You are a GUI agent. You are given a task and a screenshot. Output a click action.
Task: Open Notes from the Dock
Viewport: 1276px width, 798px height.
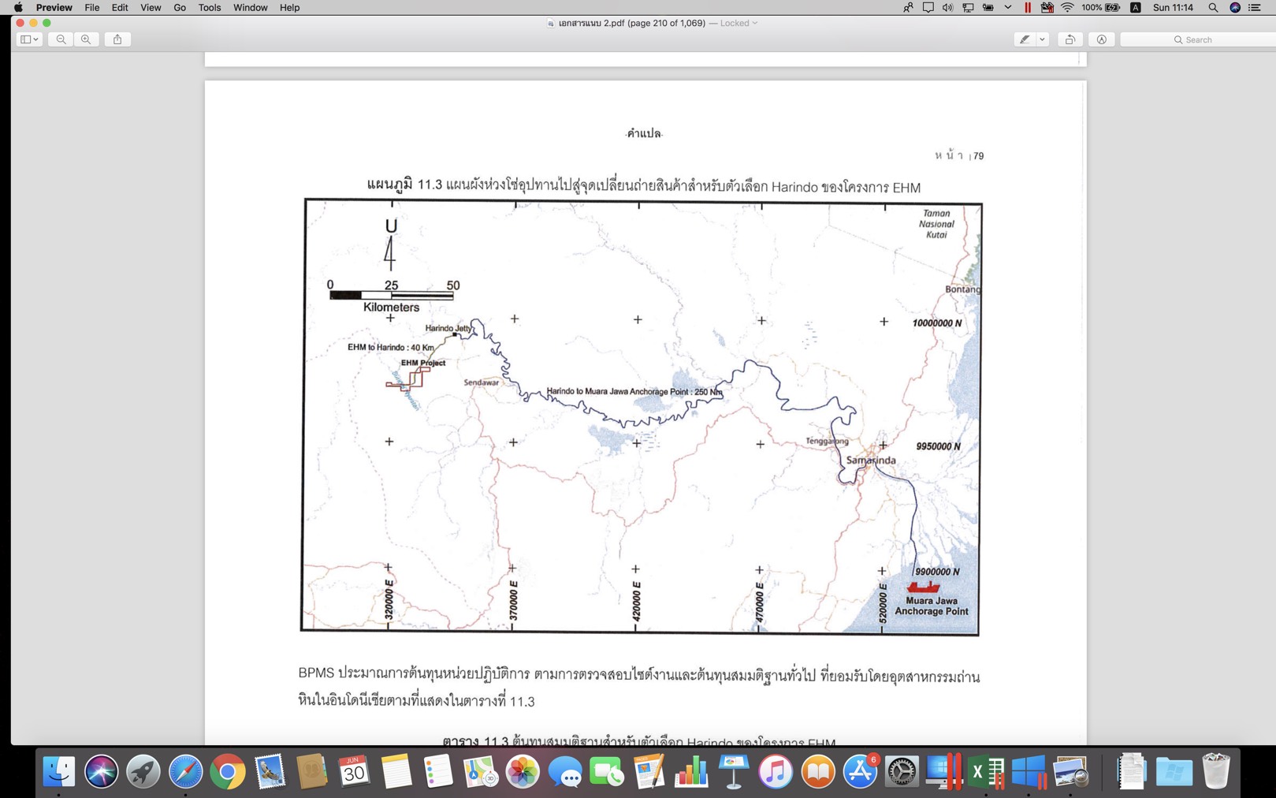(396, 772)
